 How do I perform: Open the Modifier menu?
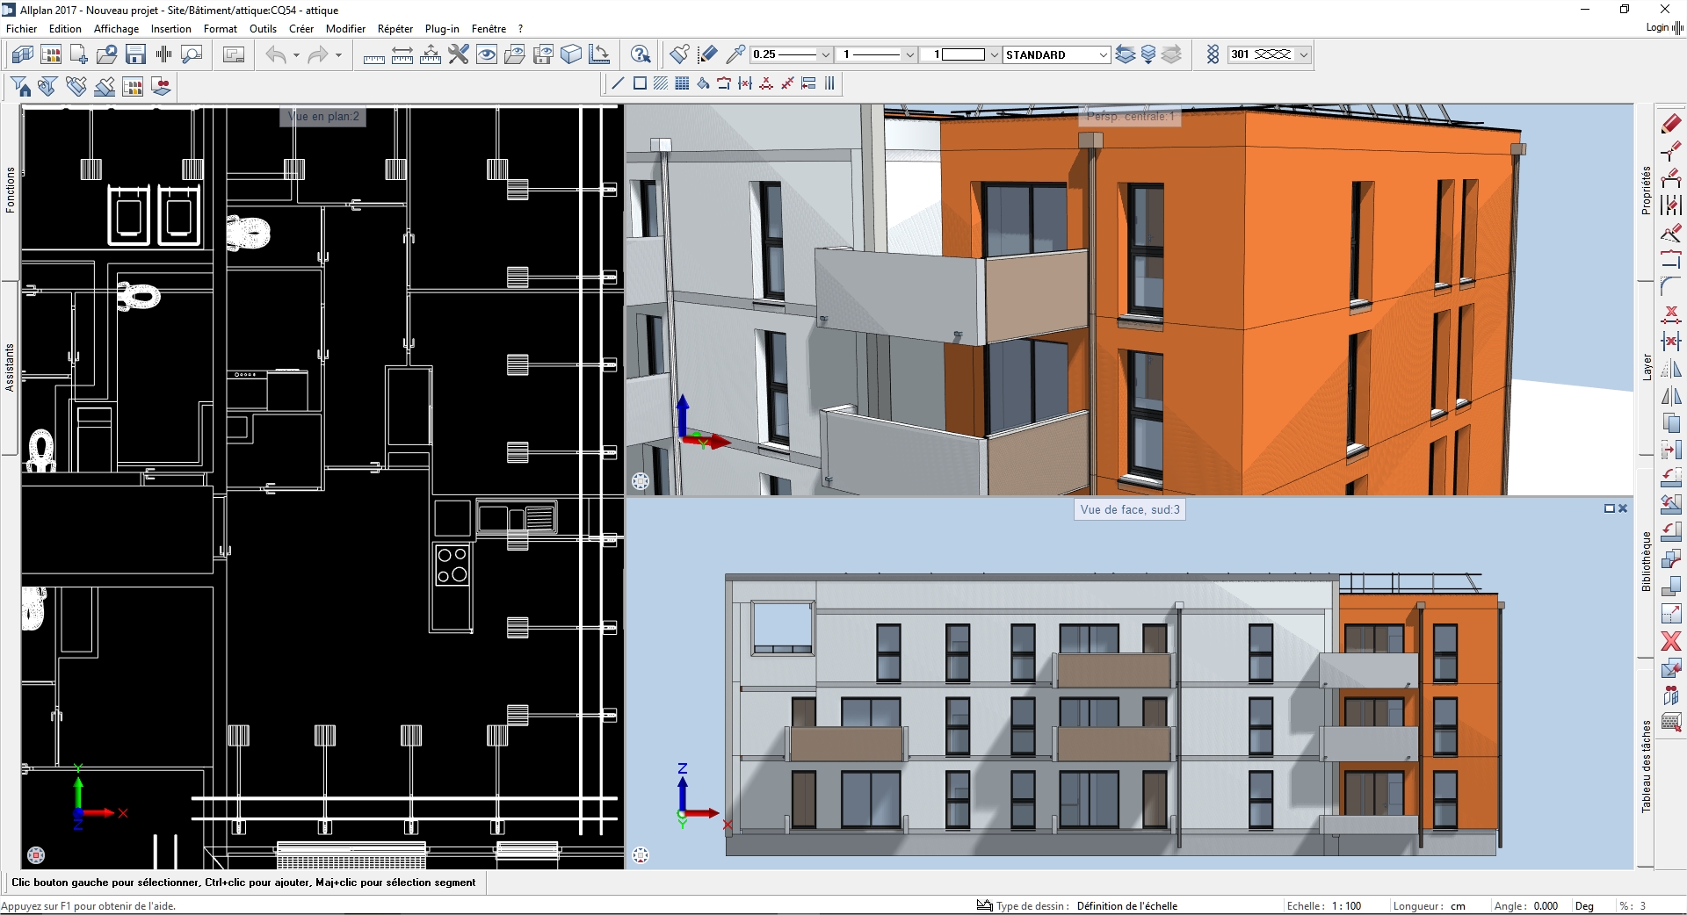tap(345, 29)
